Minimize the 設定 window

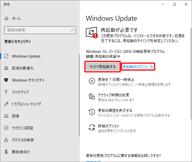tap(163, 4)
